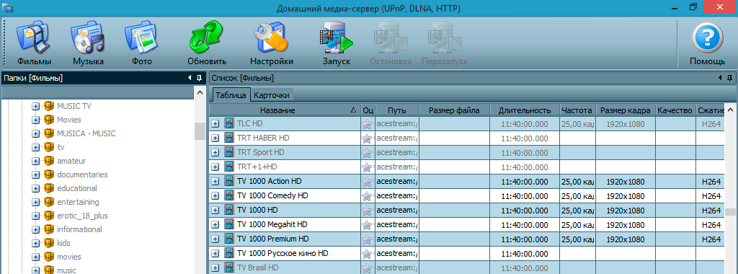
Task: Pin the Список [Фильмы] panel
Action: point(730,78)
